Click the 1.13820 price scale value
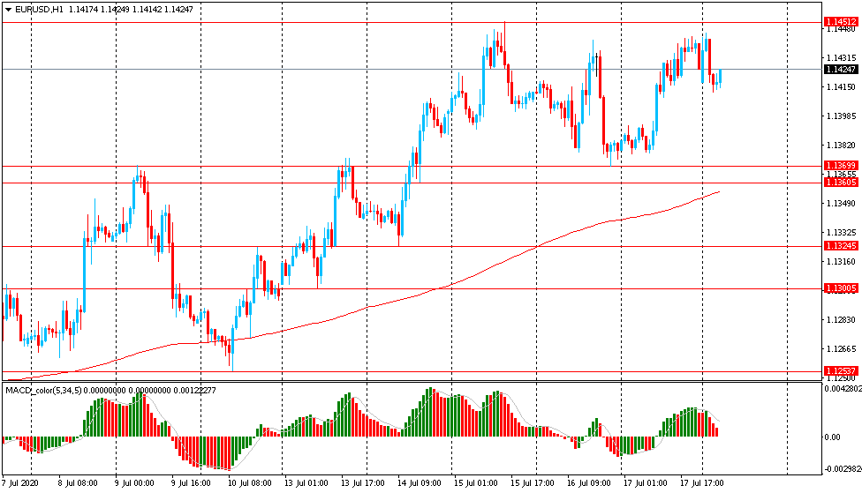Viewport: 862px width, 493px height. (x=841, y=145)
